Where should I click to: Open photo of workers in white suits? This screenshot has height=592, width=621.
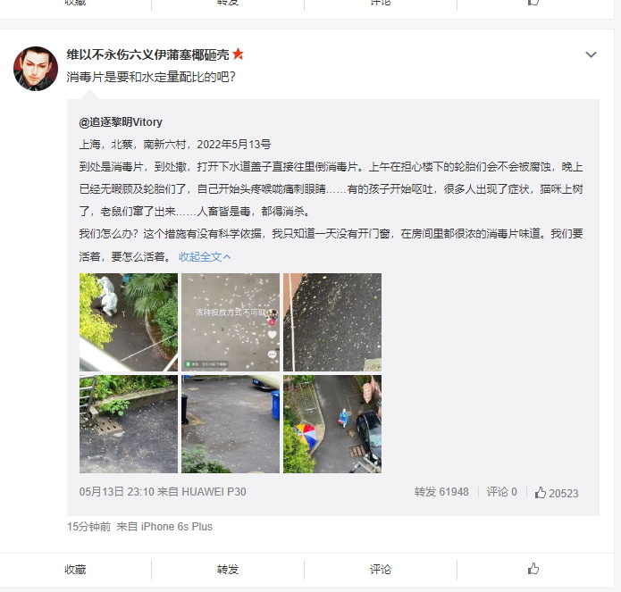(x=129, y=322)
